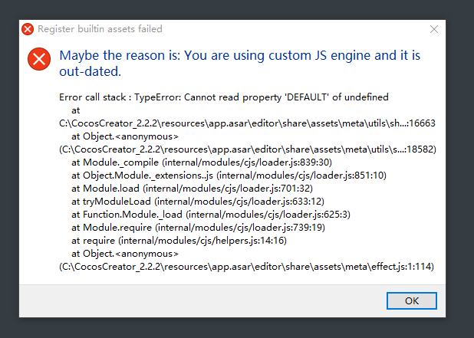The image size is (474, 338).
Task: Click the "at Object.Module._extensions..js" stack line
Action: 225,176
